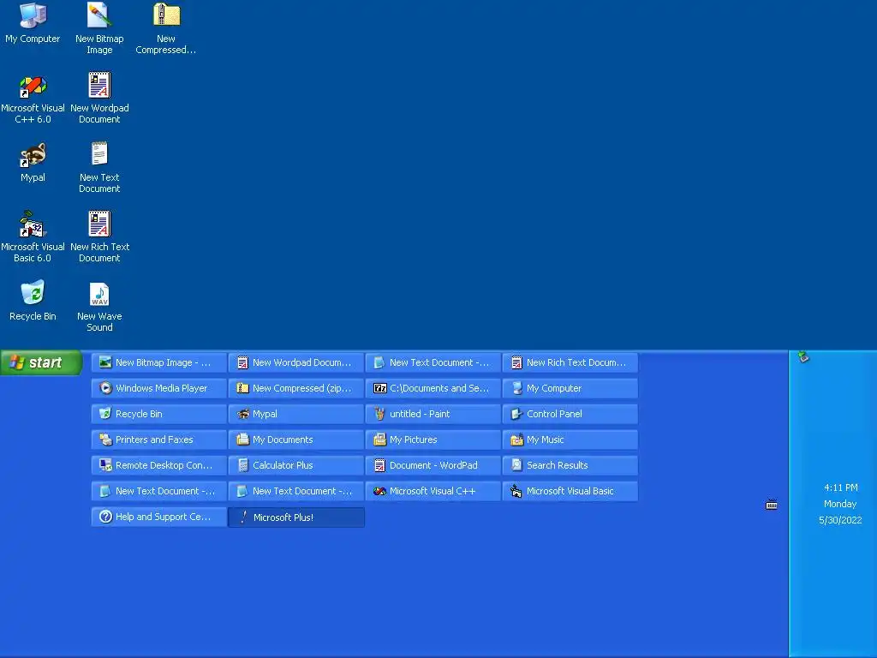Activate New Compressed (zip) taskbar button
This screenshot has width=877, height=658.
(x=295, y=388)
